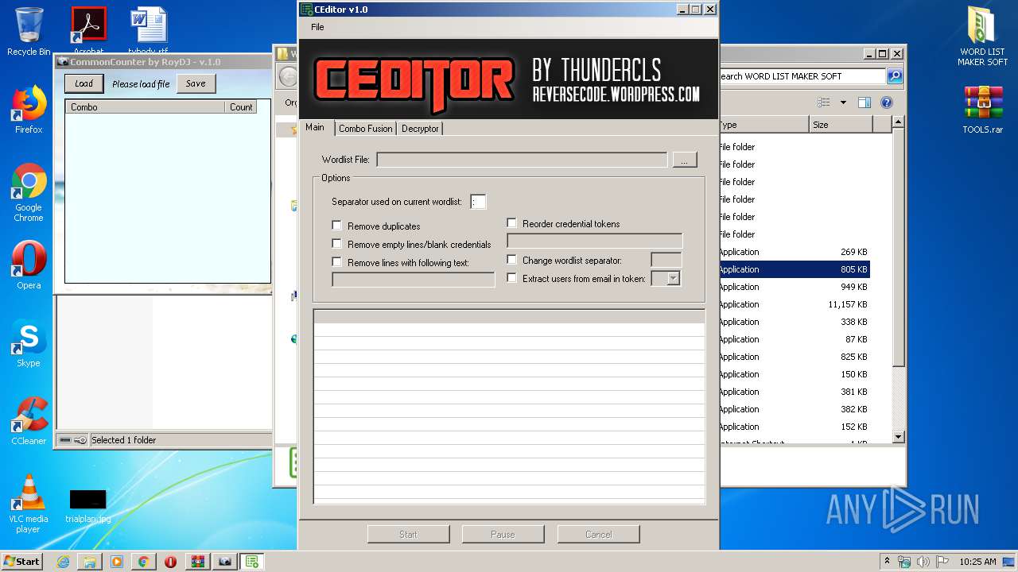The height and width of the screenshot is (572, 1018).
Task: Select the Google Chrome desktop icon
Action: (29, 192)
